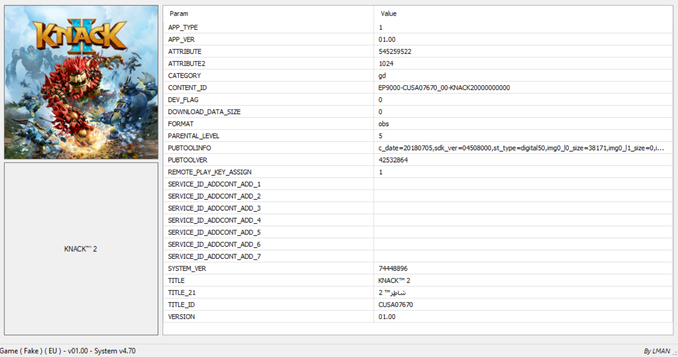The width and height of the screenshot is (678, 357).
Task: Select the APP_VER parameter row
Action: click(418, 39)
